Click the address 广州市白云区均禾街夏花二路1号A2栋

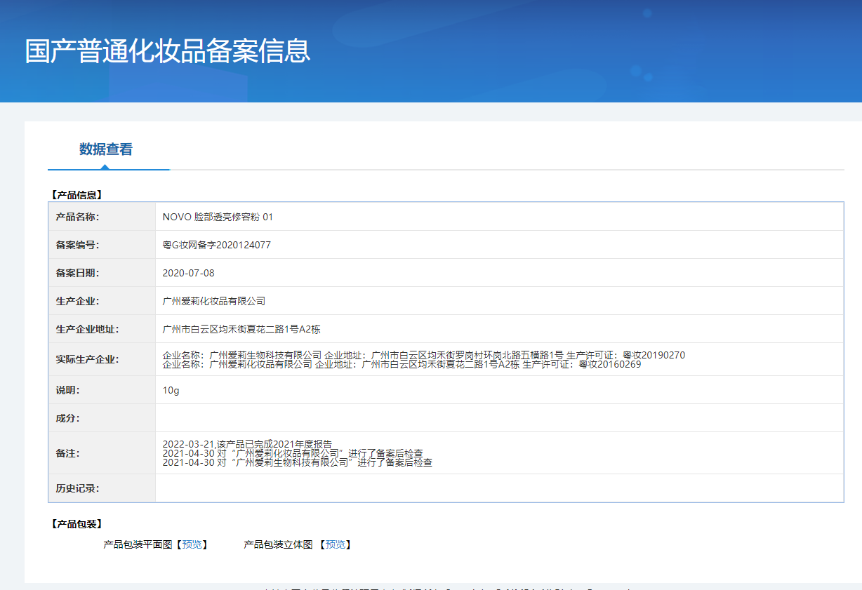point(241,329)
